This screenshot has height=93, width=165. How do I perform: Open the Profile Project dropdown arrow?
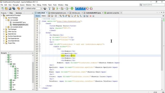(x=69, y=9)
